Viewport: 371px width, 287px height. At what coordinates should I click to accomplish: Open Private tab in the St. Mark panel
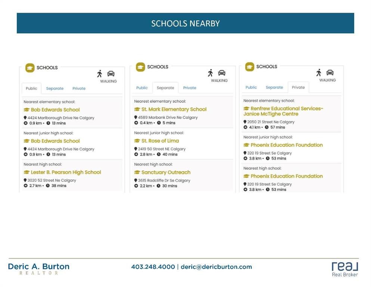[x=189, y=88]
